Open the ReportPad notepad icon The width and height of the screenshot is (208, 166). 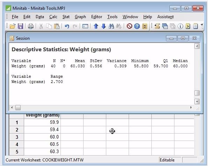tap(195, 26)
